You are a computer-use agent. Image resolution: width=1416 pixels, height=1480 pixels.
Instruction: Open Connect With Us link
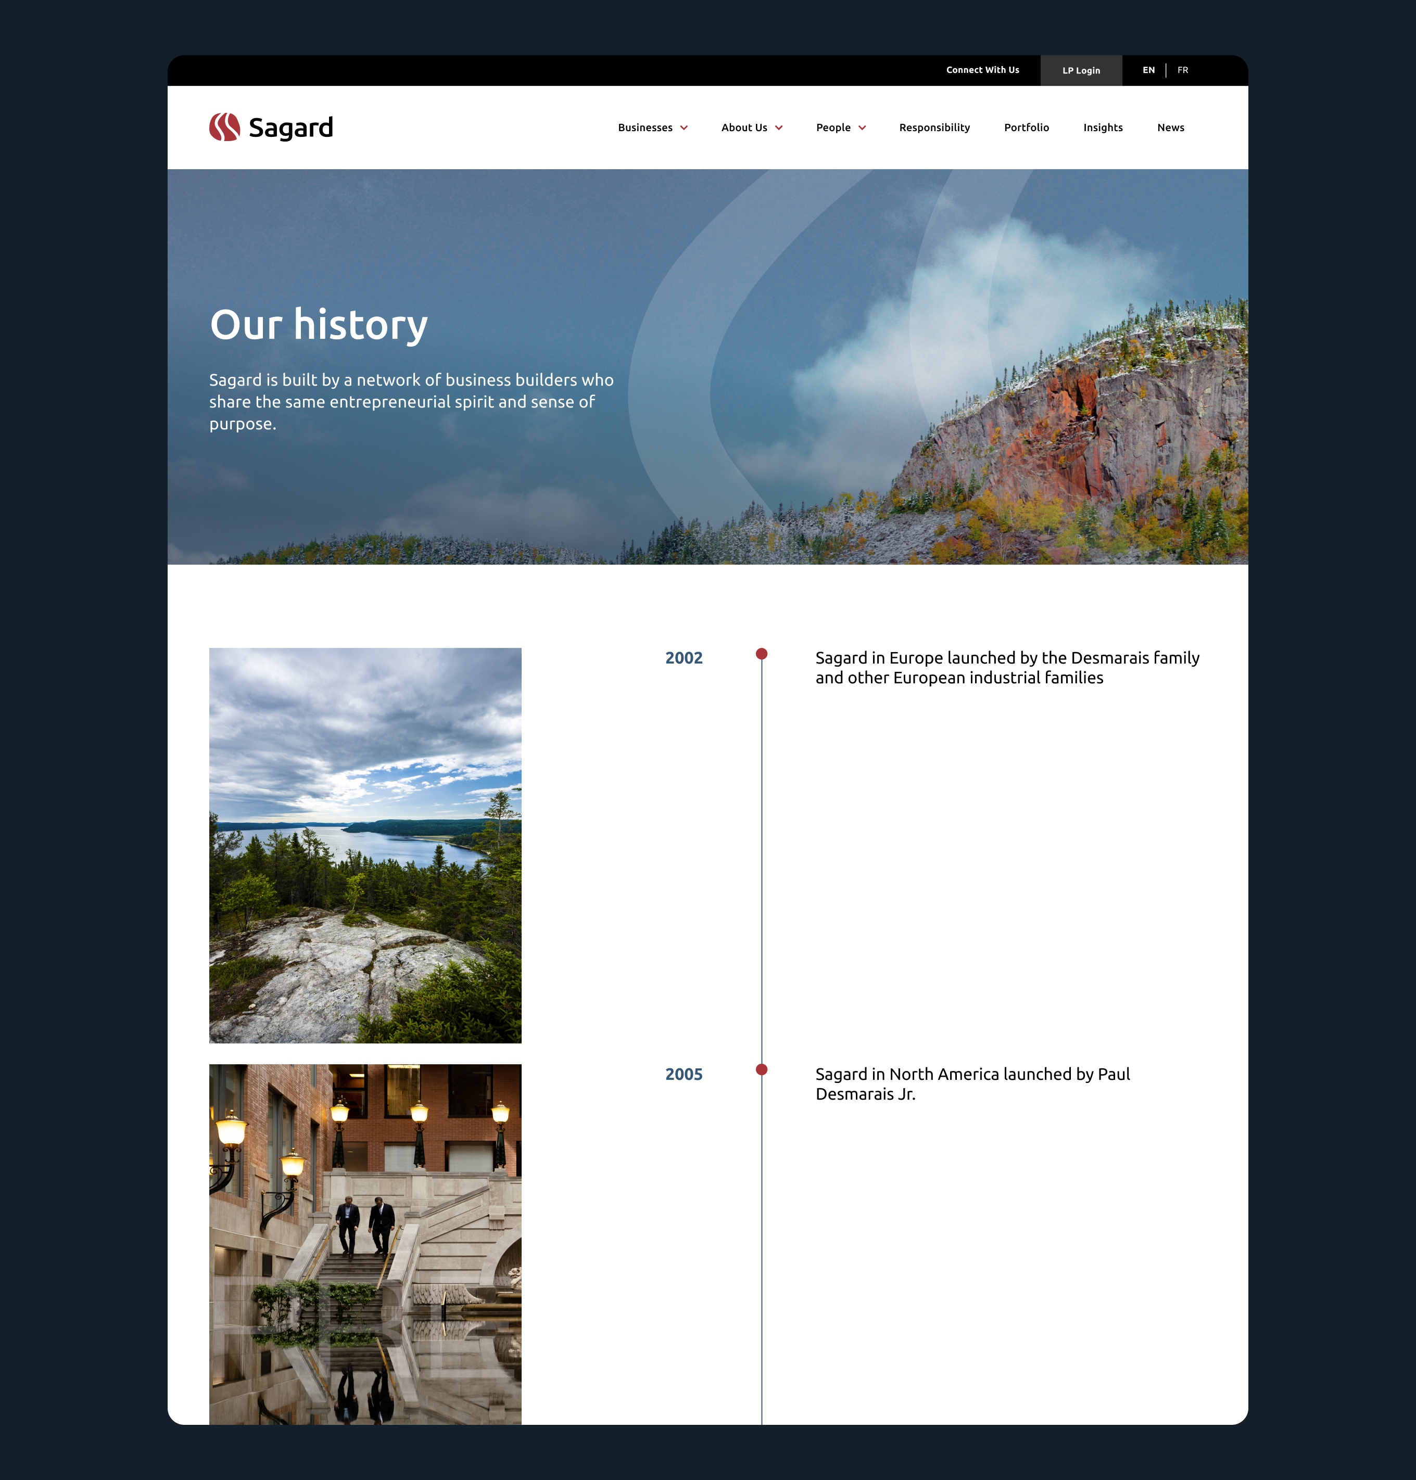[982, 70]
